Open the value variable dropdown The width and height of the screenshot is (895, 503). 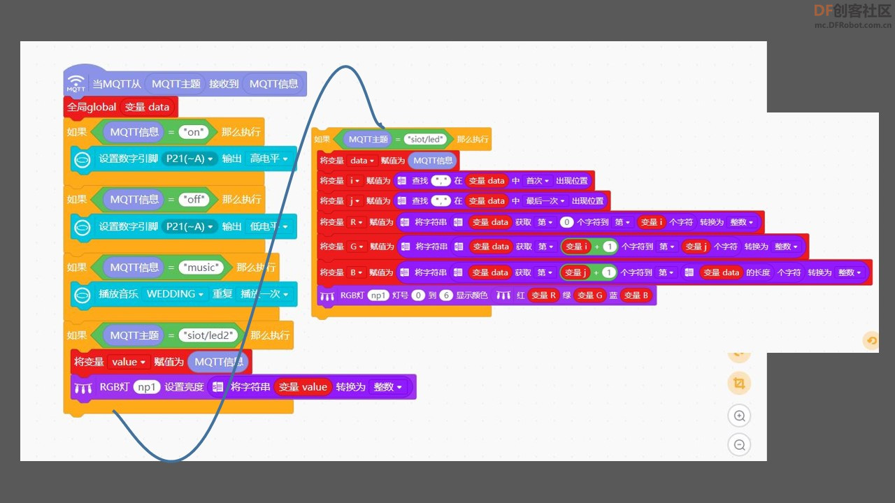(129, 362)
